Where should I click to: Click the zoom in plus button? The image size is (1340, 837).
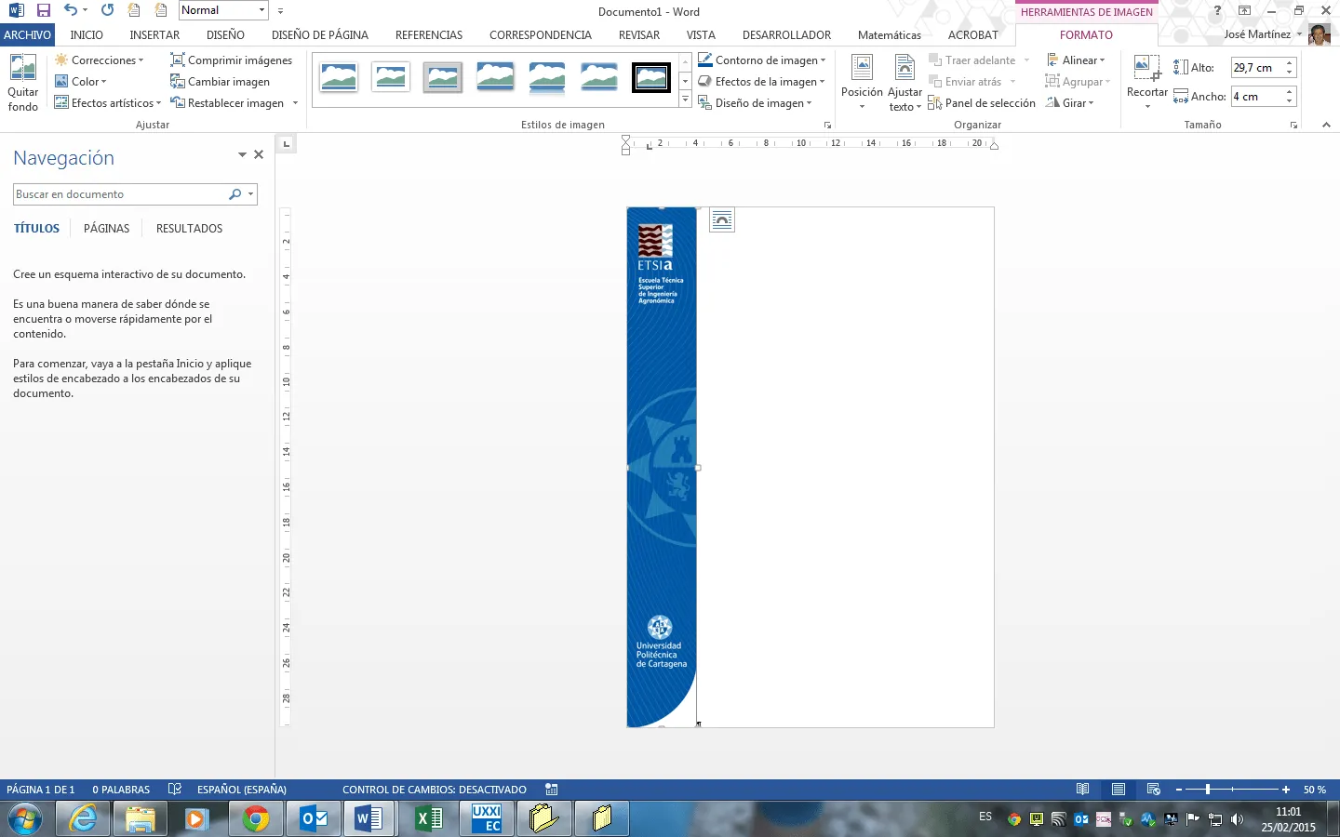[x=1286, y=790]
